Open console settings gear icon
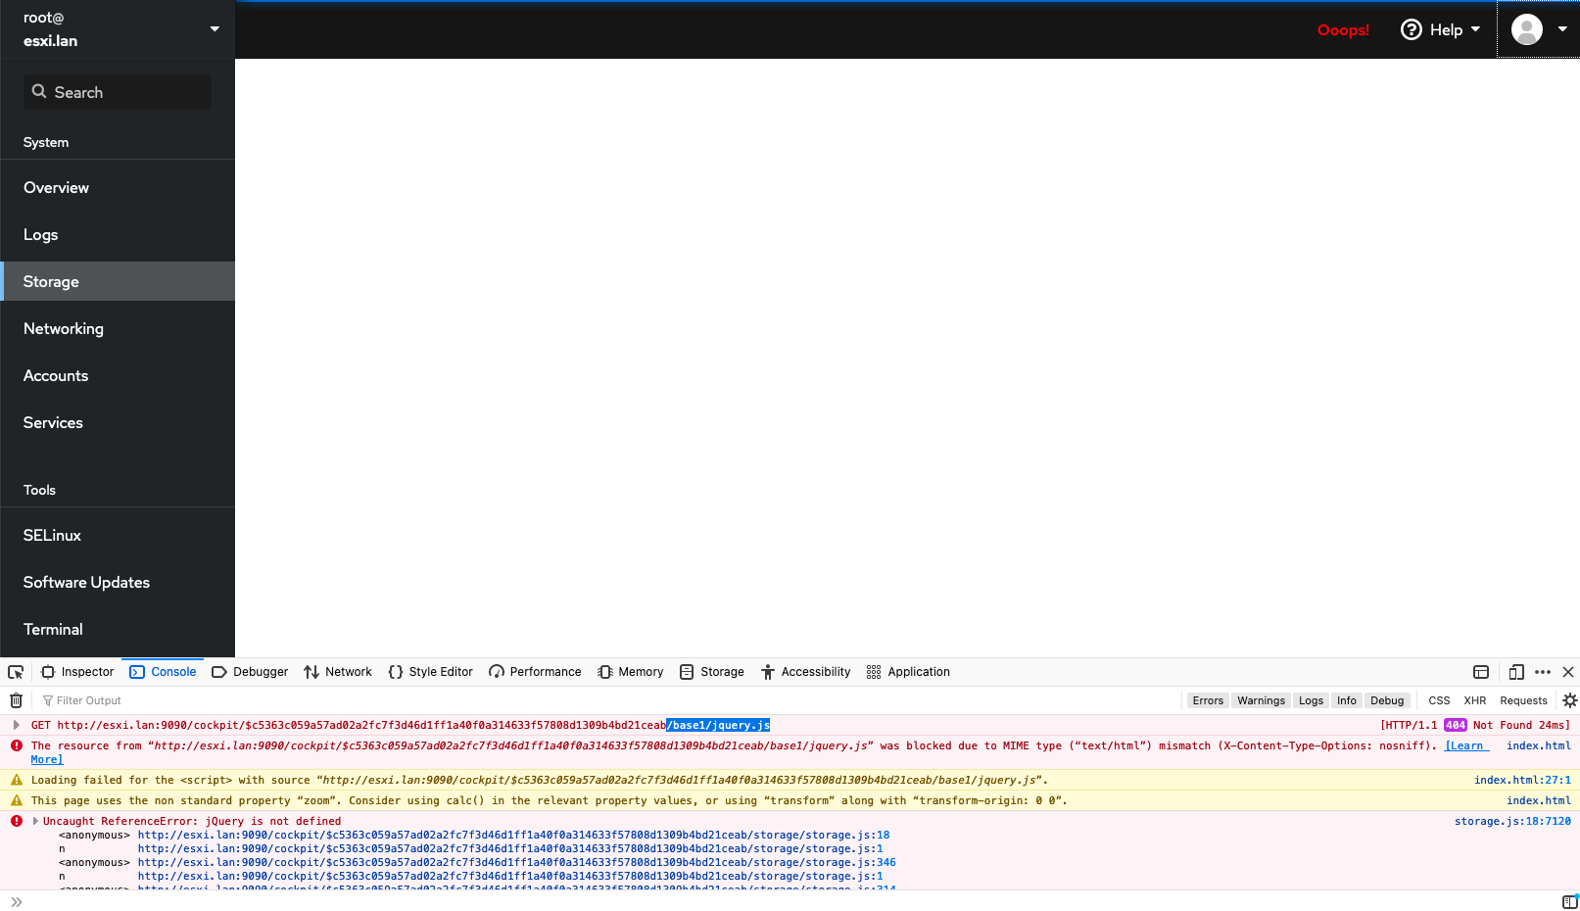Viewport: 1580px width, 911px height. coord(1570,700)
